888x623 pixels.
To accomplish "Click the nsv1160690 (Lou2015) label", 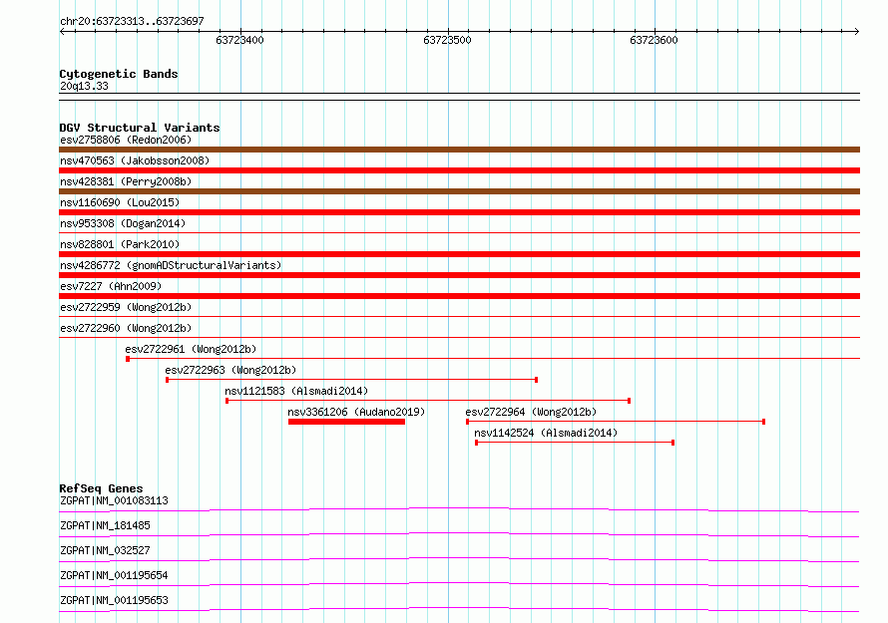I will 120,202.
